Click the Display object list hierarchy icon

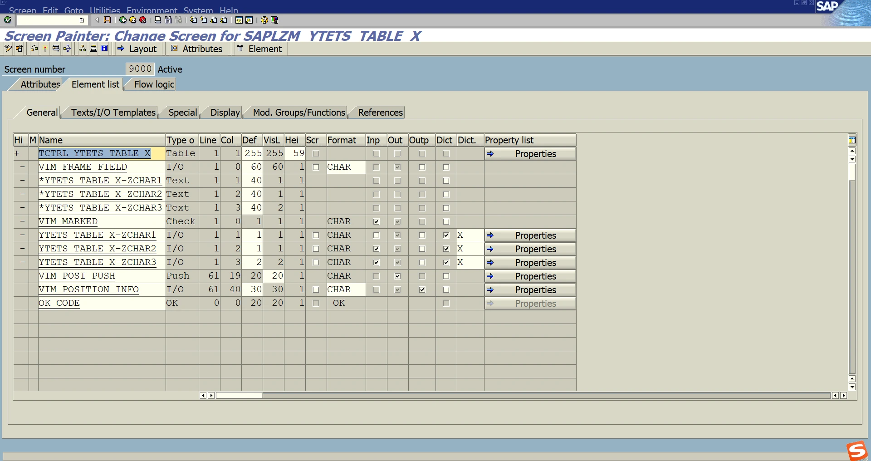click(x=82, y=49)
